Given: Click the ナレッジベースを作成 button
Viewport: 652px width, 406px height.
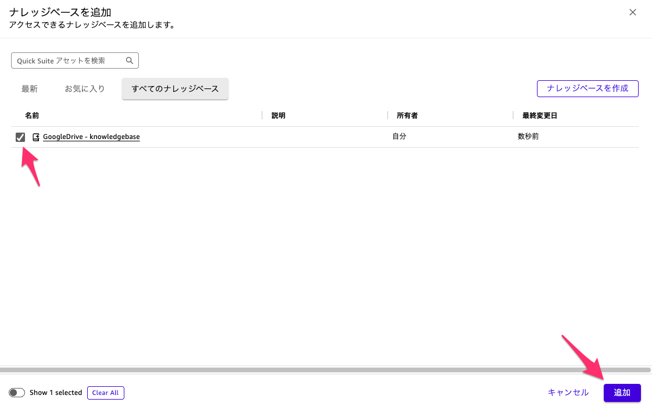Looking at the screenshot, I should click(x=587, y=88).
